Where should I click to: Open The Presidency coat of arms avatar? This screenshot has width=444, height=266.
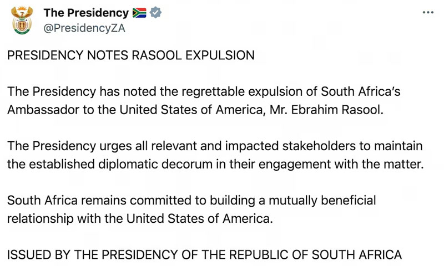coord(22,21)
